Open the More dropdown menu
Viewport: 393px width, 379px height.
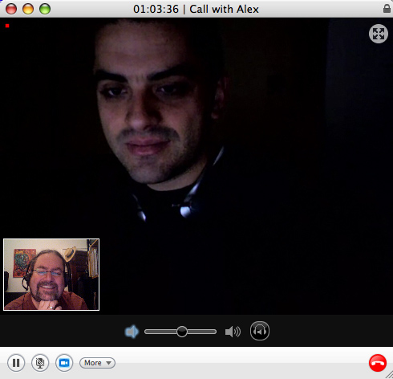point(97,363)
